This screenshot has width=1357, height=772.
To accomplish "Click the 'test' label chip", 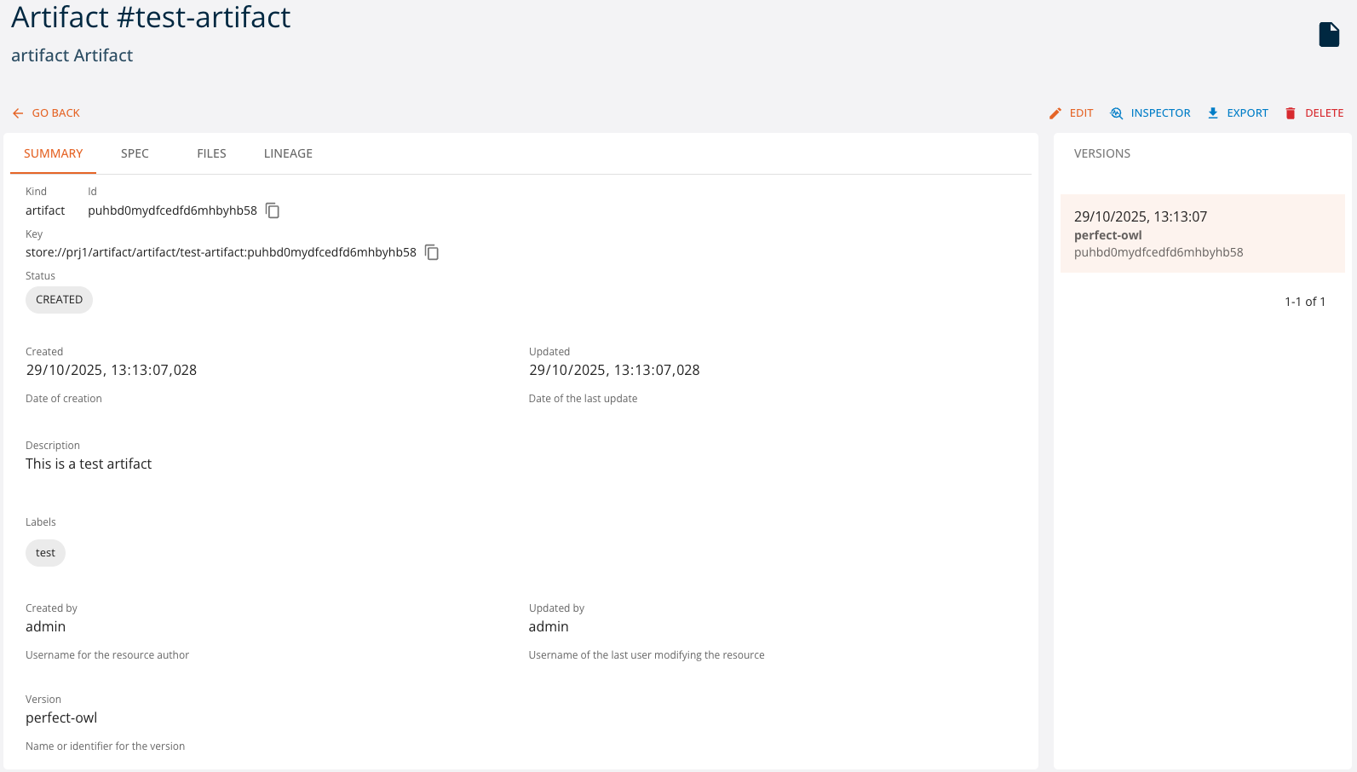I will point(45,553).
